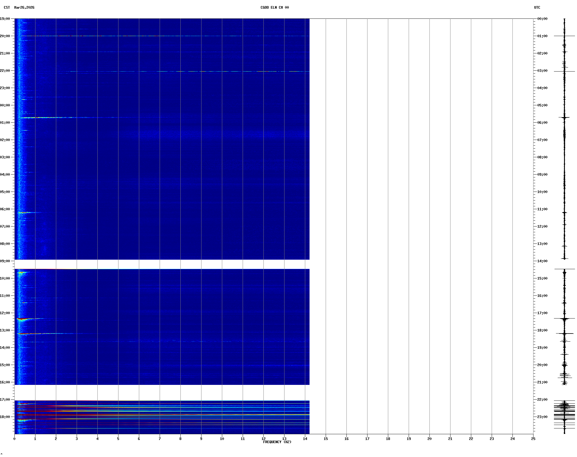Viewport: 577px width, 457px height.
Task: Click the 17:00 CST time tick label
Action: [5, 400]
